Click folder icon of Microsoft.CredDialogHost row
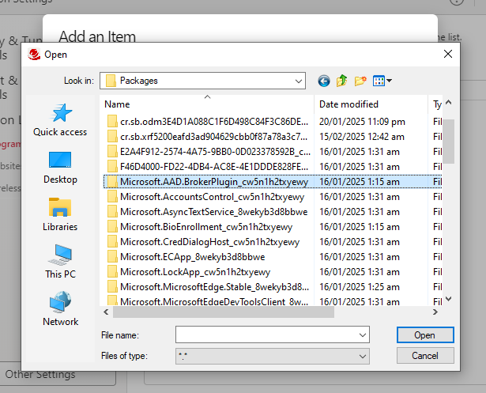Viewport: 486px width, 393px height. [112, 242]
